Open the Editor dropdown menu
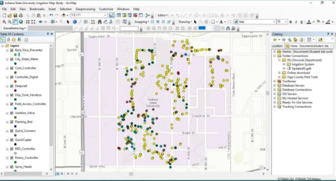 tap(162, 15)
